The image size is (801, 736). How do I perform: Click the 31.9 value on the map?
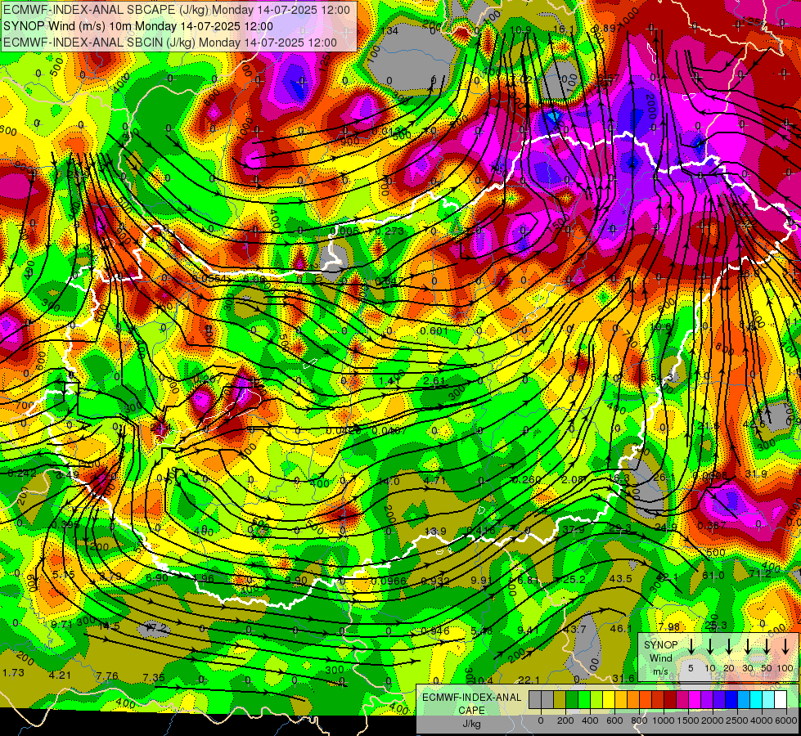pos(756,474)
